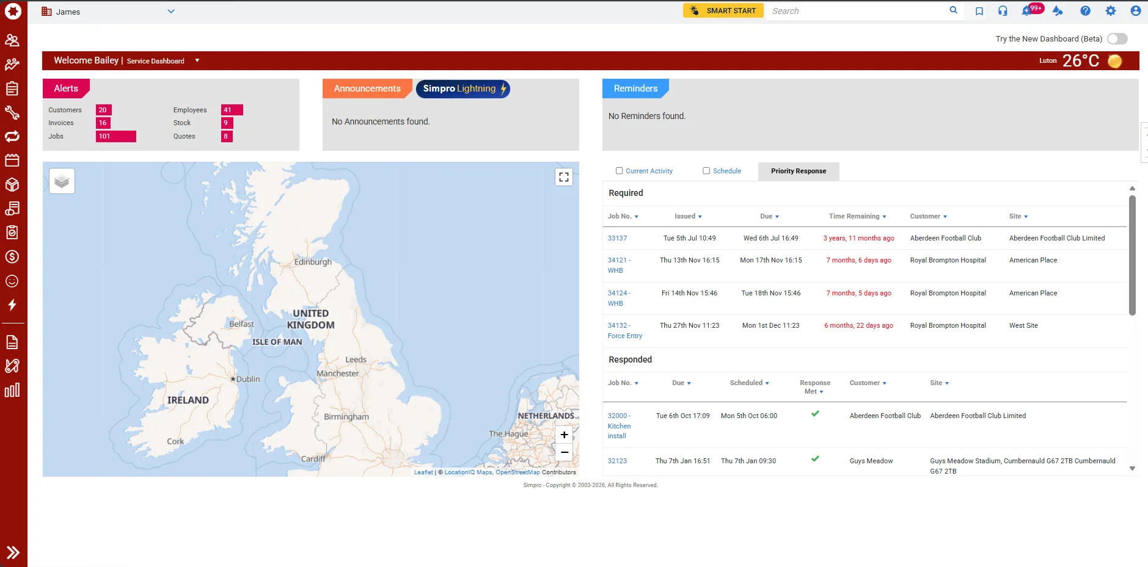The height and width of the screenshot is (567, 1148).
Task: Open the Leads sidebar icon
Action: (x=12, y=64)
